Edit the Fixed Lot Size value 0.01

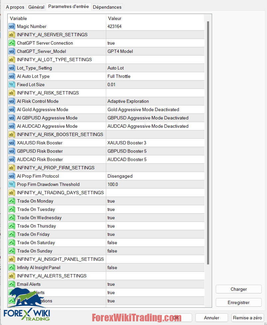coord(155,84)
